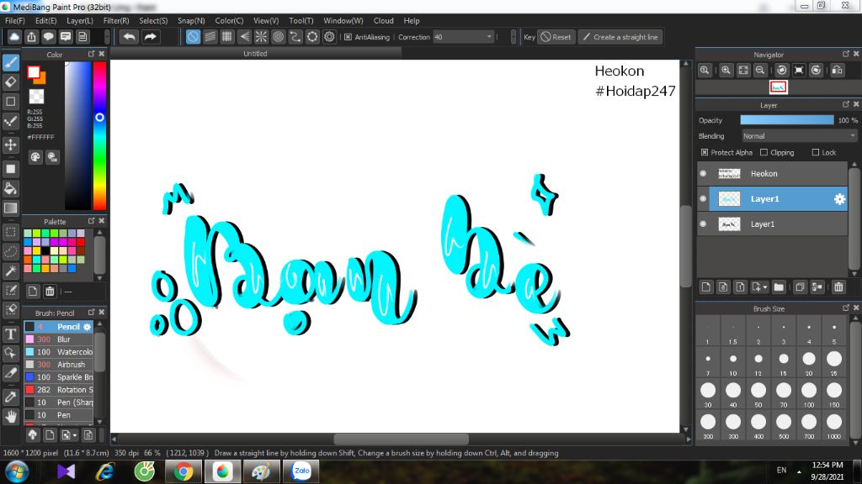This screenshot has width=862, height=484.
Task: Expand the add layer dropdown arrow
Action: tap(764, 287)
